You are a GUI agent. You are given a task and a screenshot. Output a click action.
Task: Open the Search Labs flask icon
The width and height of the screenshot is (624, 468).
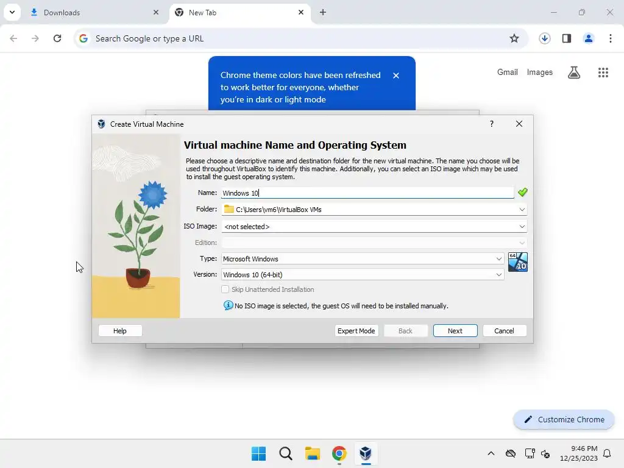click(x=574, y=73)
